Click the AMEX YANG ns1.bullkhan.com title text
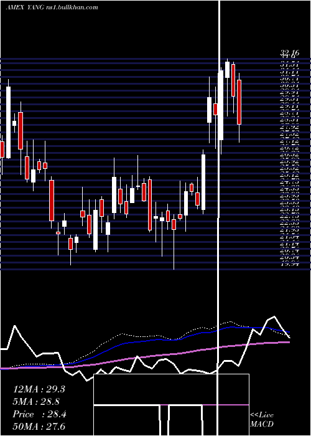The width and height of the screenshot is (311, 436). coord(52,7)
